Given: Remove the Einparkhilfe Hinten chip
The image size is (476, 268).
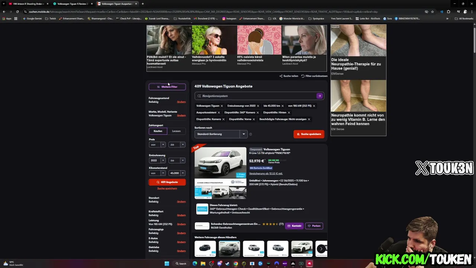Looking at the screenshot, I should [289, 112].
